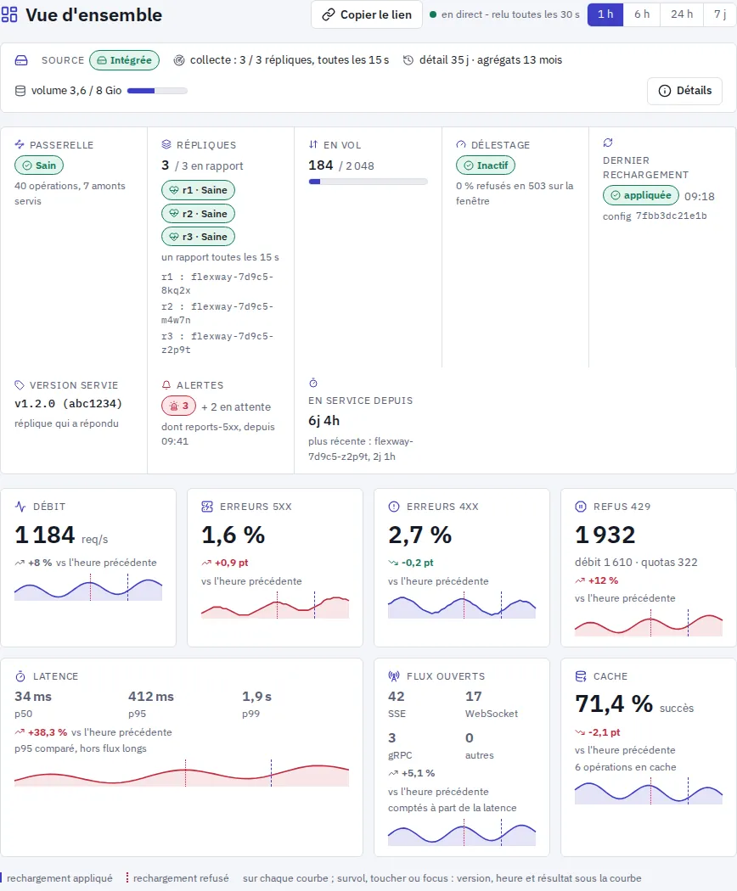
Task: Click the LATENCE timer icon
Action: [x=20, y=676]
